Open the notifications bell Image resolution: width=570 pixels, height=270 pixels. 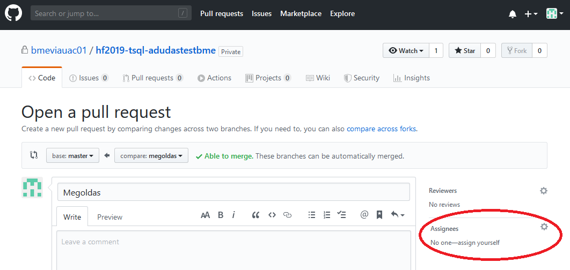[512, 14]
